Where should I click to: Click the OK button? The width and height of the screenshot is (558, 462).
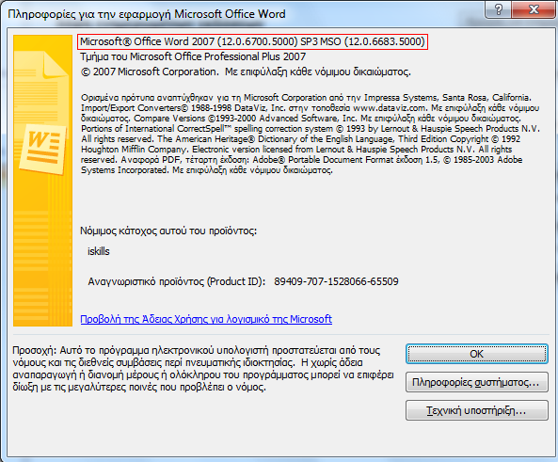click(476, 354)
